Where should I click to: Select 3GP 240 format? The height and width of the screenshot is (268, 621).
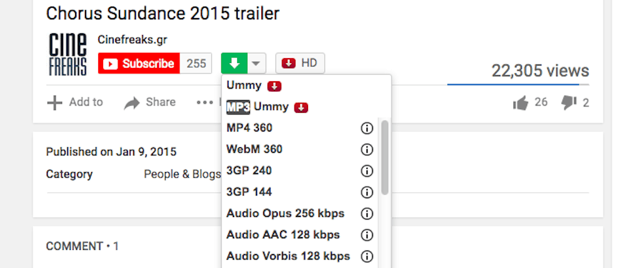249,171
